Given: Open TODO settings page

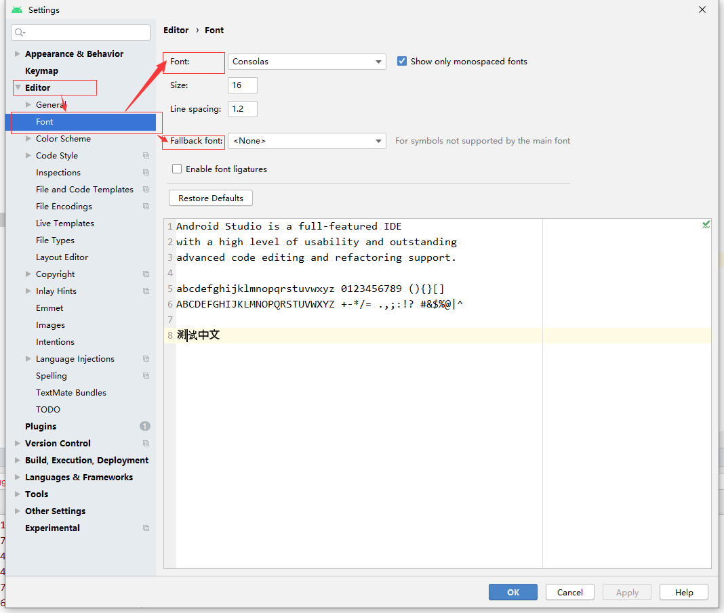Looking at the screenshot, I should 48,410.
